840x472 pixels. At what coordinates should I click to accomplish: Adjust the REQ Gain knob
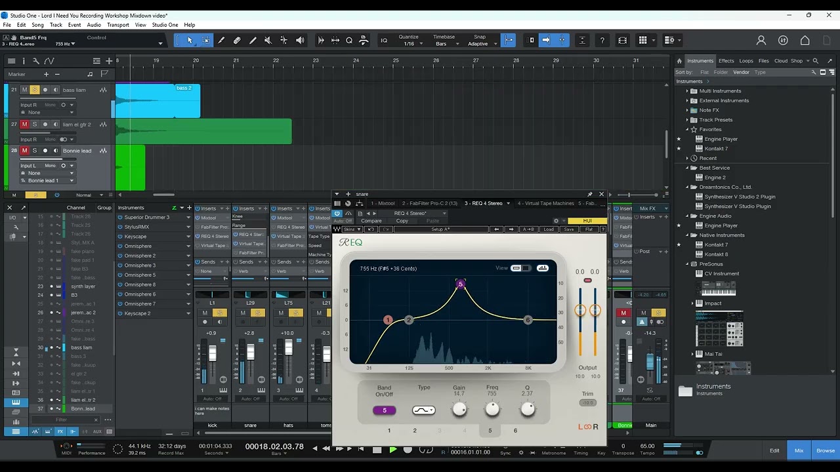point(459,410)
